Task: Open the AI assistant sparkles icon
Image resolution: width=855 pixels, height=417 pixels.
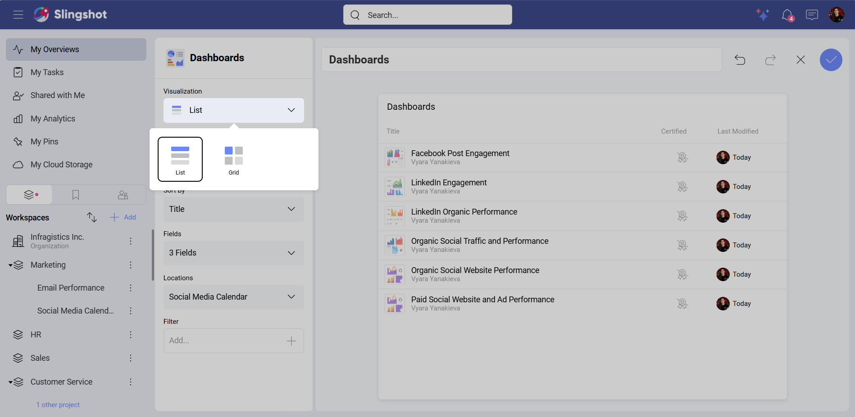Action: 763,14
